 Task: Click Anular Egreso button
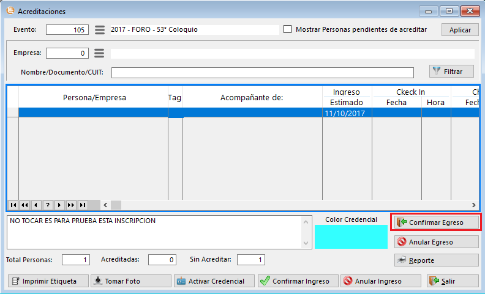[436, 242]
